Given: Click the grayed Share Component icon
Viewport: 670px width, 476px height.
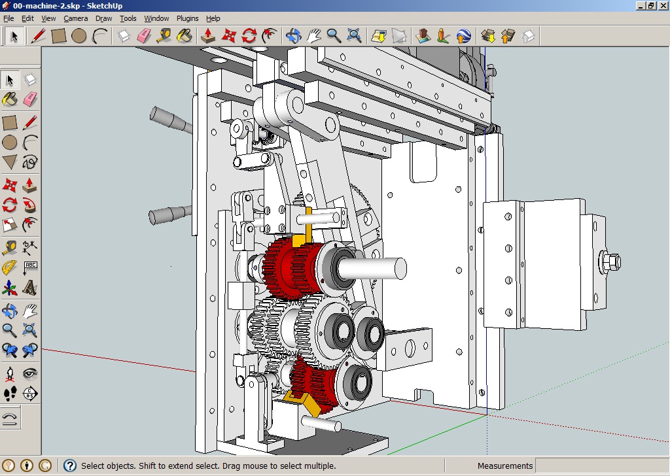Looking at the screenshot, I should [528, 36].
